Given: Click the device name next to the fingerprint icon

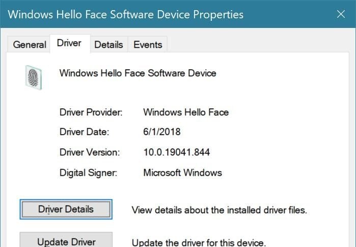Looking at the screenshot, I should (x=138, y=73).
